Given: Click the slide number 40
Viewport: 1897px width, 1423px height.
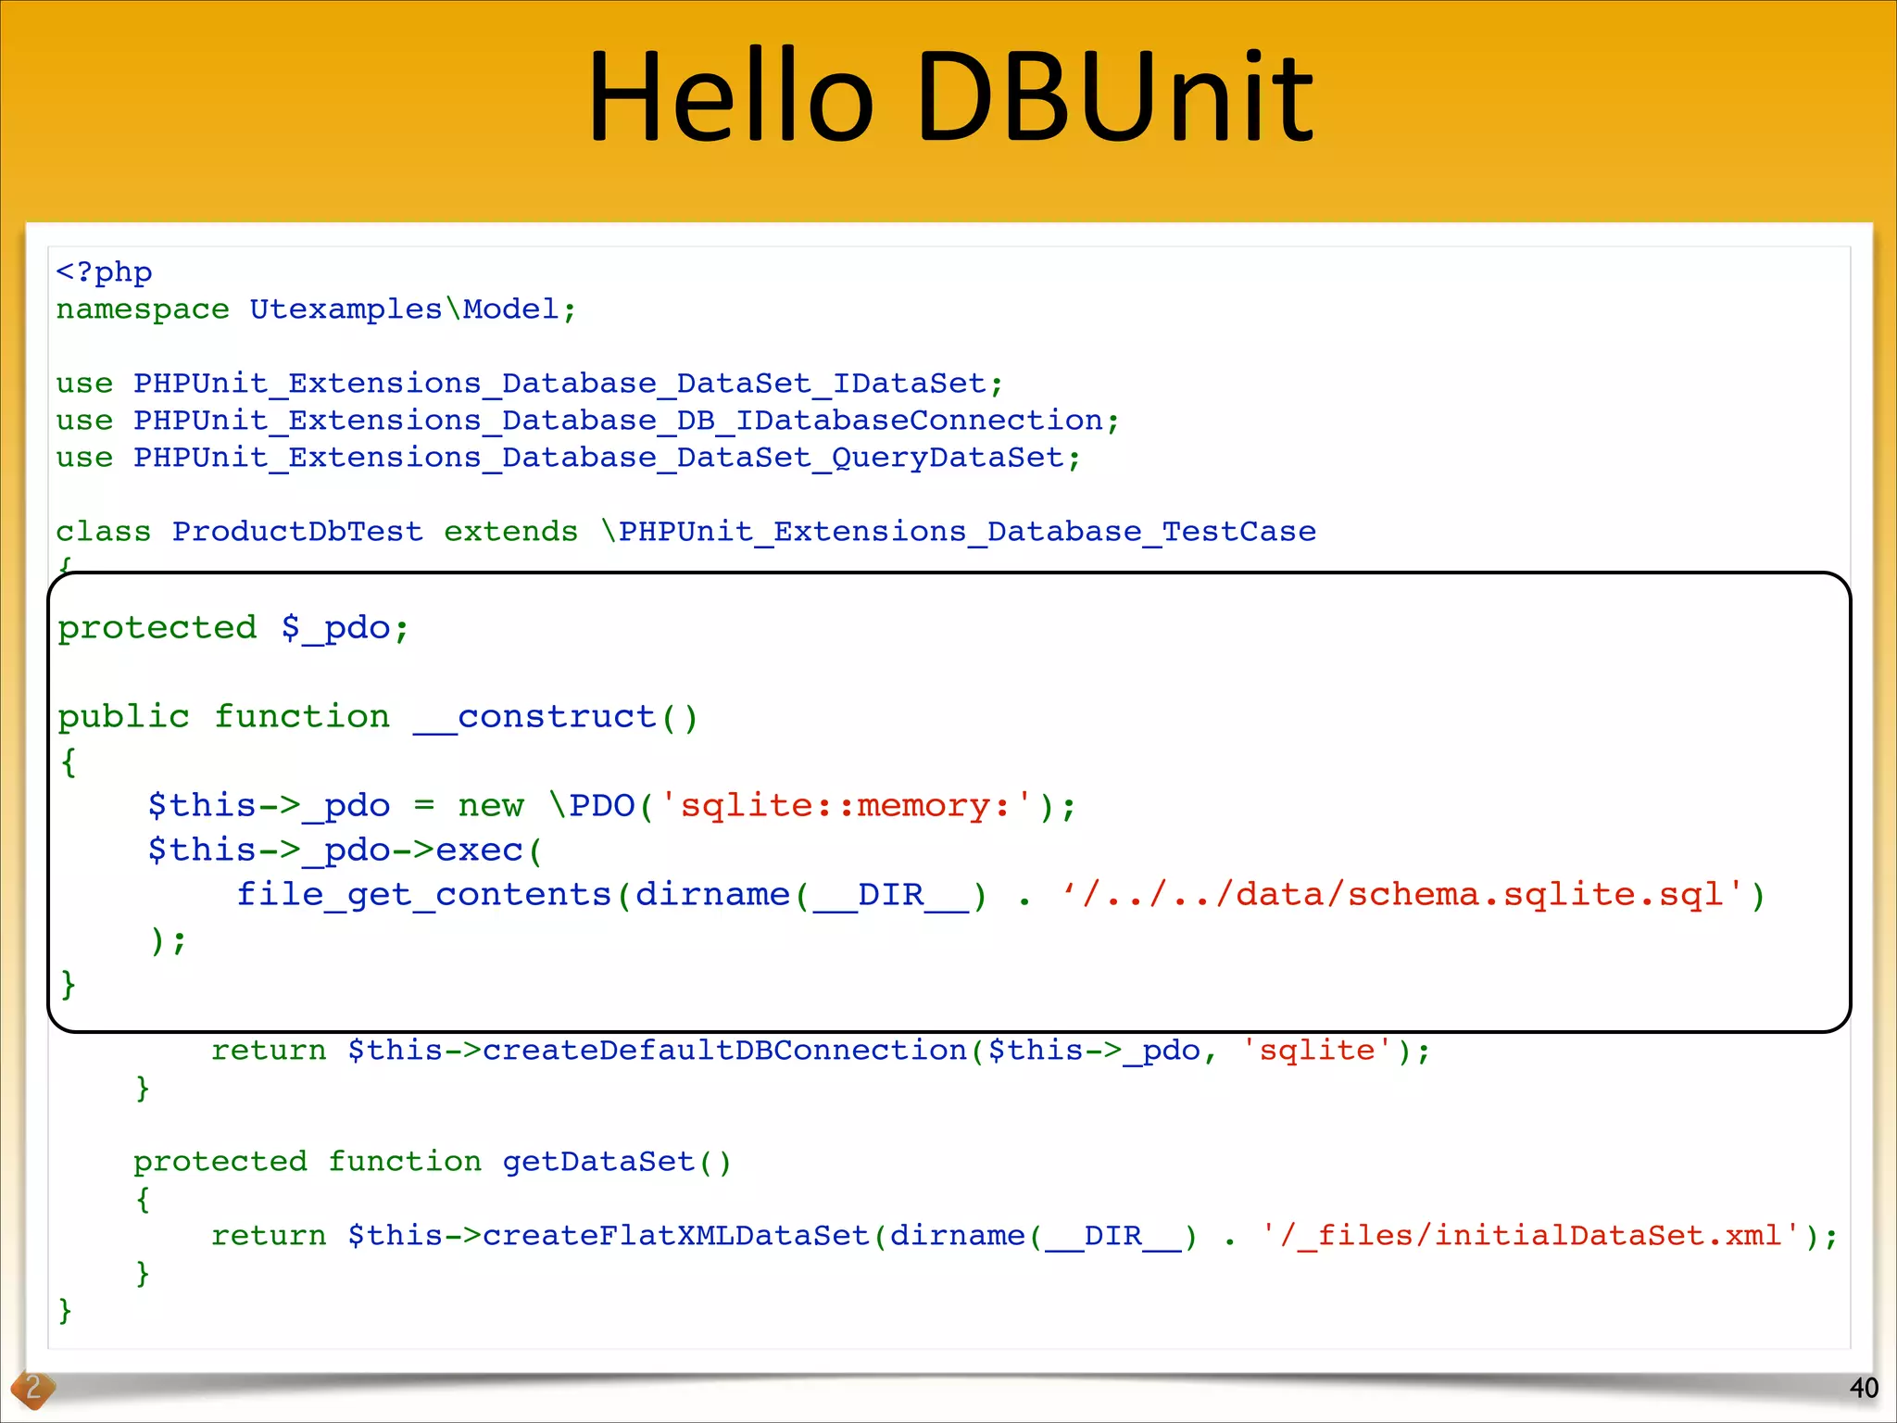Looking at the screenshot, I should [1863, 1388].
